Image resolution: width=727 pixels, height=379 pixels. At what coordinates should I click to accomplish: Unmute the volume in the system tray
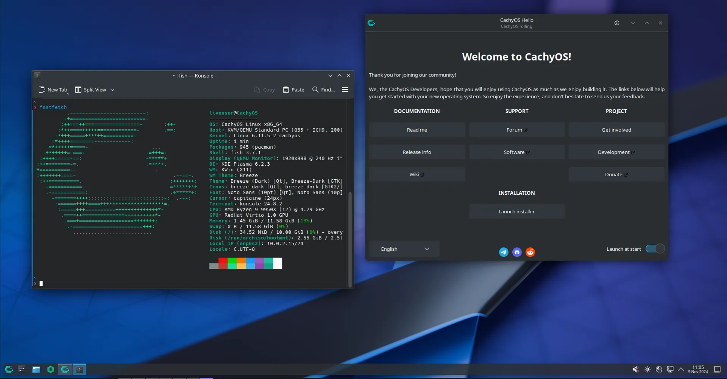635,369
